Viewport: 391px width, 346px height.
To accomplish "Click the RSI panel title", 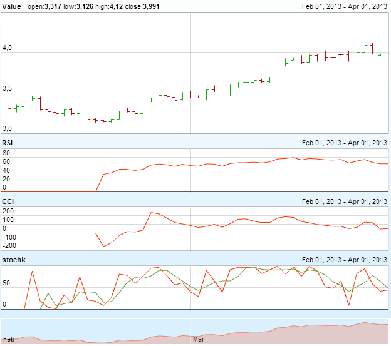I will 8,143.
